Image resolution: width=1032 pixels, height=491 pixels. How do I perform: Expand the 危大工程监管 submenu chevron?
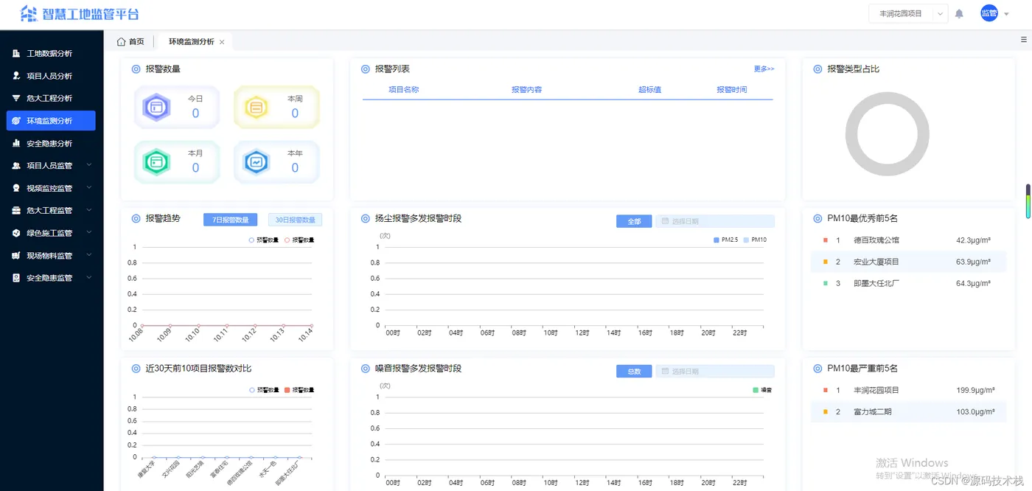pos(88,210)
